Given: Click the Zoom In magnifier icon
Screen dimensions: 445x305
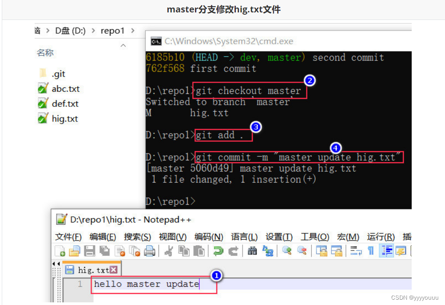Looking at the screenshot, I should [x=286, y=251].
